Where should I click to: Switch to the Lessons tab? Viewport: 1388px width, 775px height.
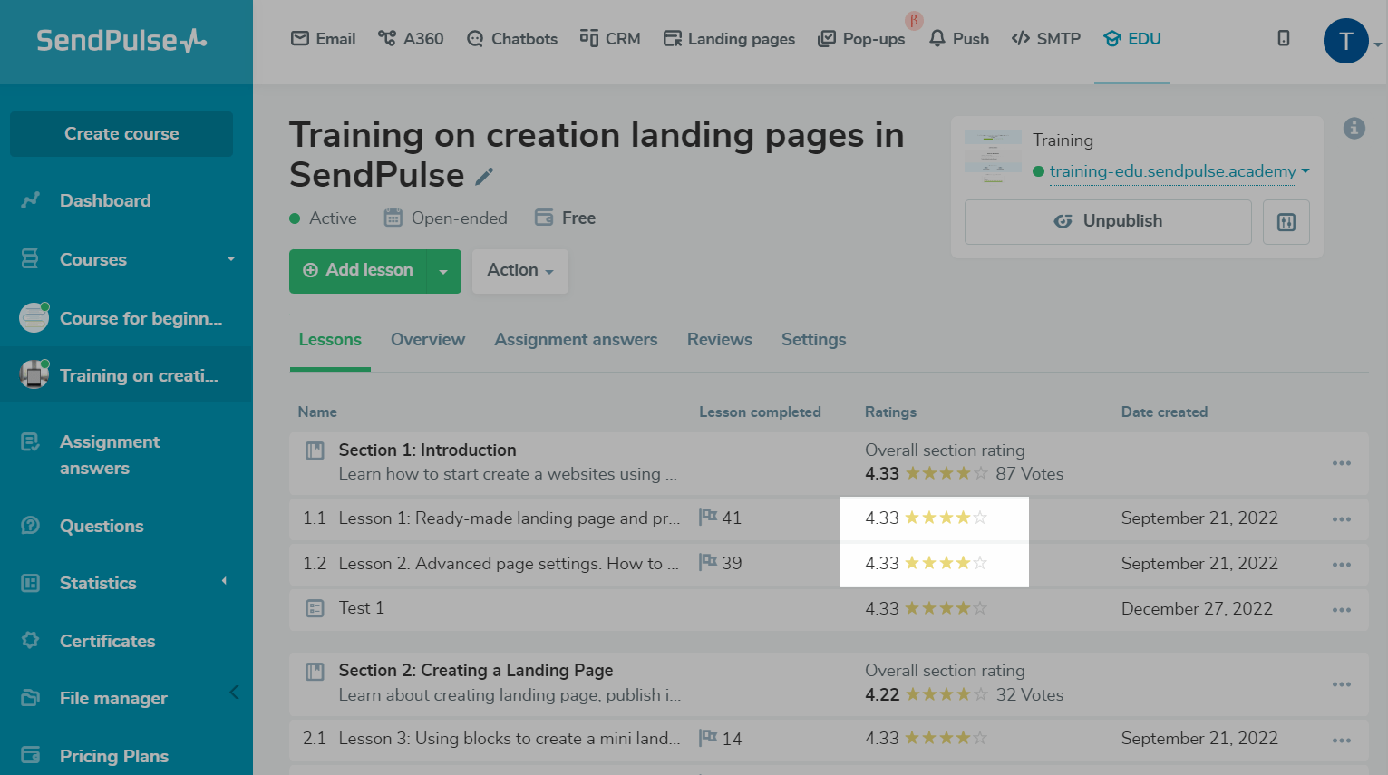(330, 340)
